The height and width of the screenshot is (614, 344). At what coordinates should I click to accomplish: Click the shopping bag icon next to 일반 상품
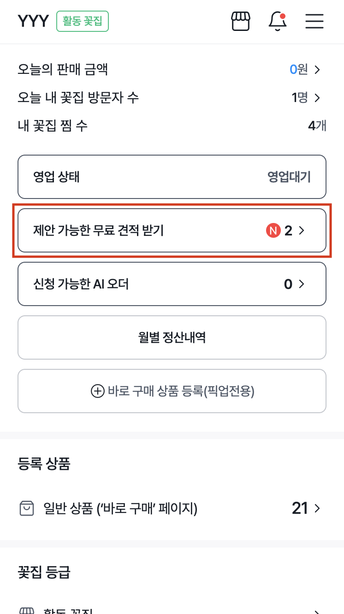[27, 508]
